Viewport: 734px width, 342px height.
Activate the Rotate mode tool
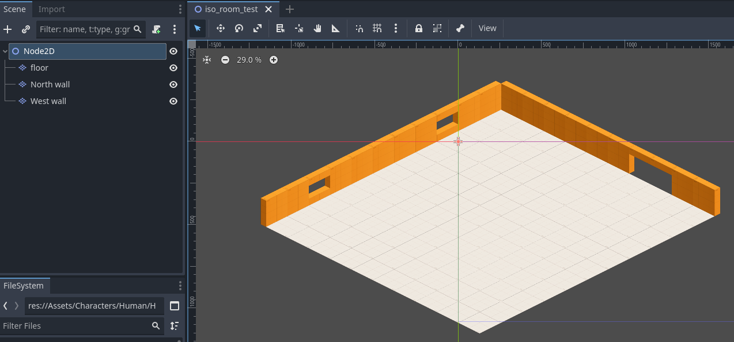click(x=239, y=28)
